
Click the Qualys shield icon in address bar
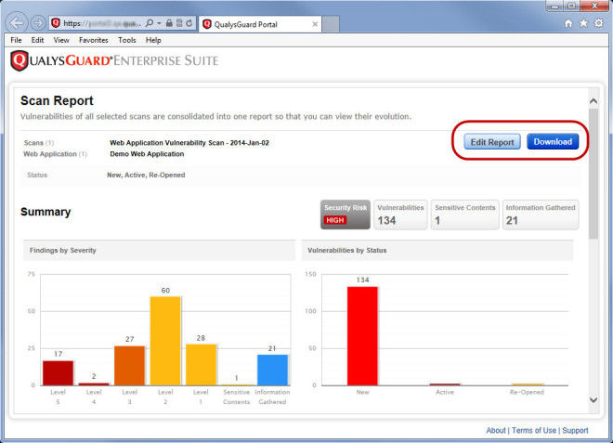pyautogui.click(x=56, y=23)
